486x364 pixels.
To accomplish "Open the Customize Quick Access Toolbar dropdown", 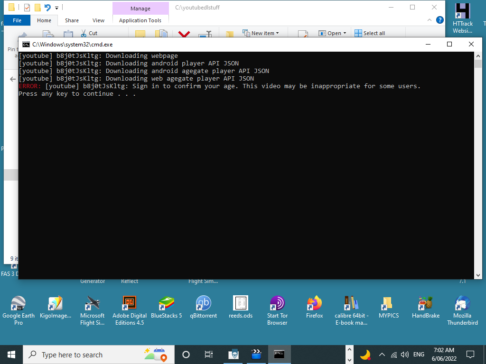I will point(57,8).
